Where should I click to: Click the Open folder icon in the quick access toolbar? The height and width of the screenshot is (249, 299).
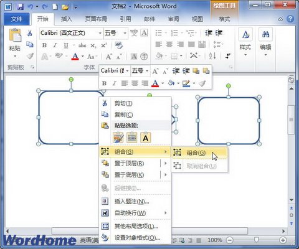65,7
